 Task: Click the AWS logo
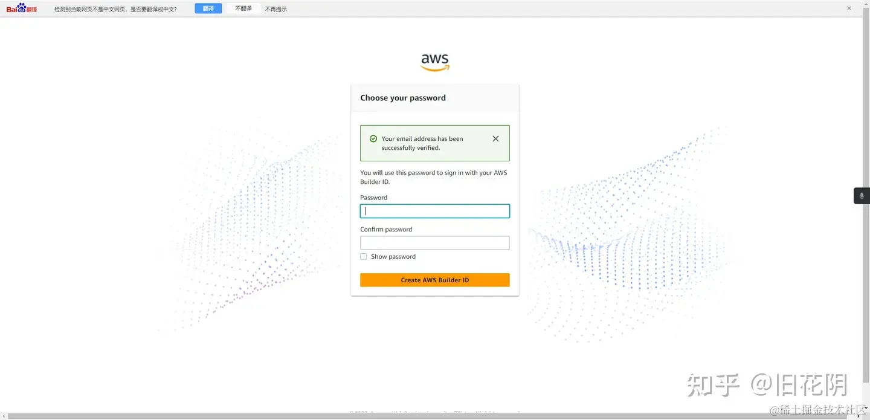point(435,62)
